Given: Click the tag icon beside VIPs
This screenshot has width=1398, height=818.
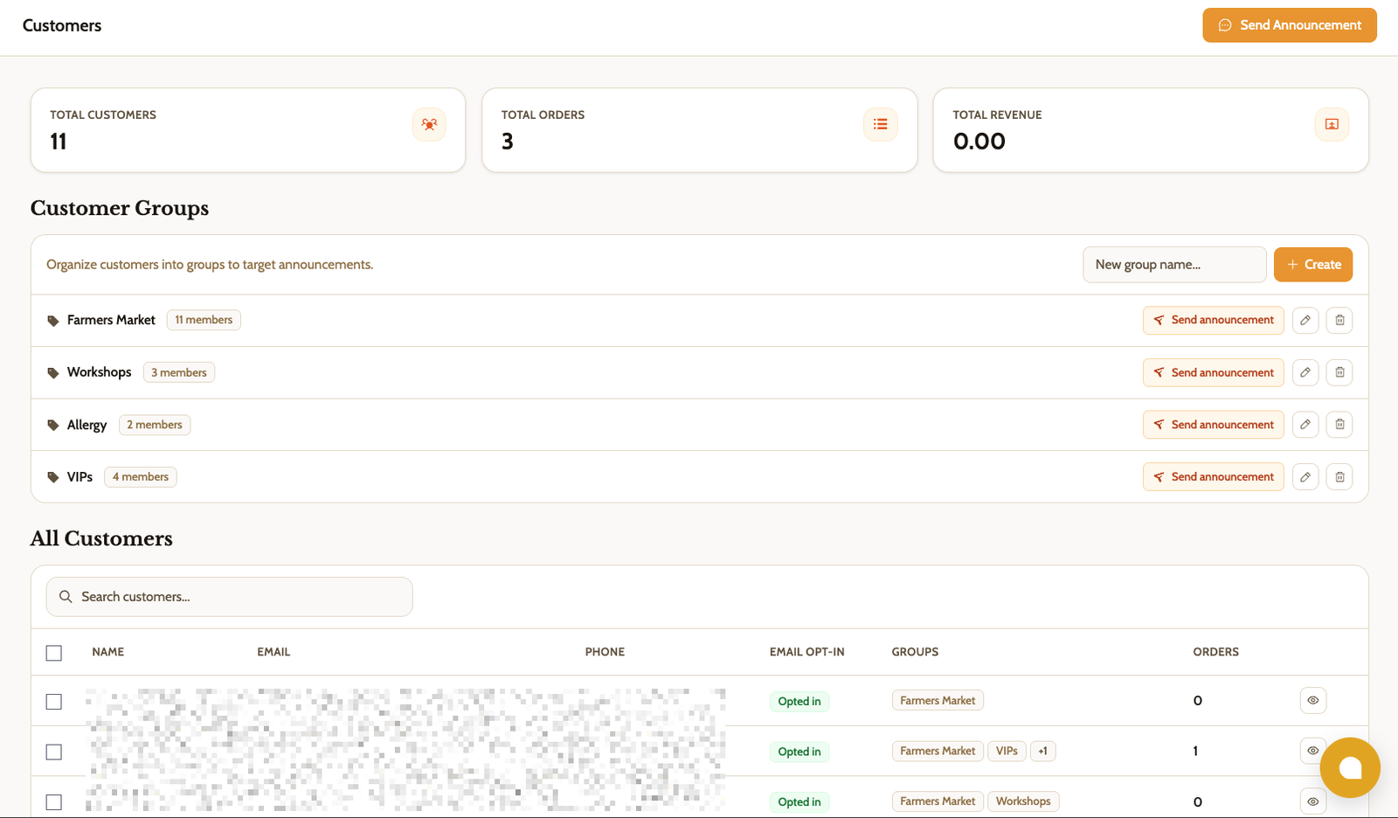Looking at the screenshot, I should [53, 477].
